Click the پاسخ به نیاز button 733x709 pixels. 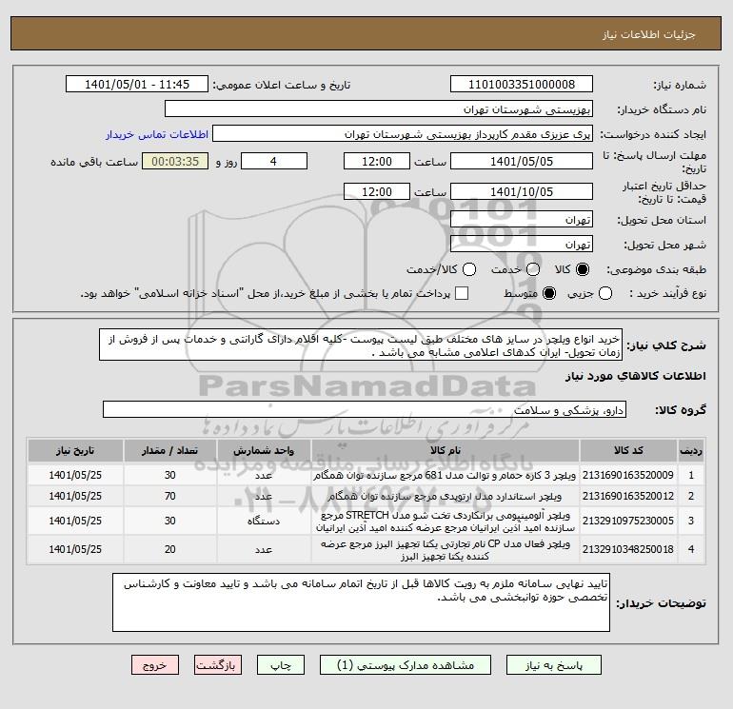click(553, 665)
